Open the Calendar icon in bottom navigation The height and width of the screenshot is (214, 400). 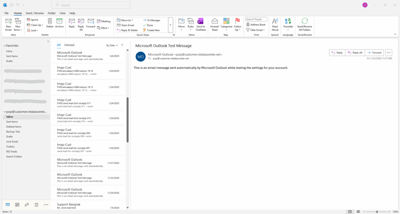tap(17, 205)
